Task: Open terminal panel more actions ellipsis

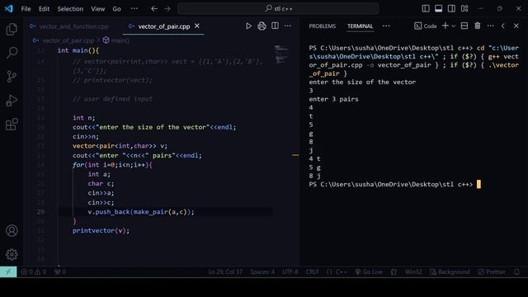Action: (x=490, y=26)
